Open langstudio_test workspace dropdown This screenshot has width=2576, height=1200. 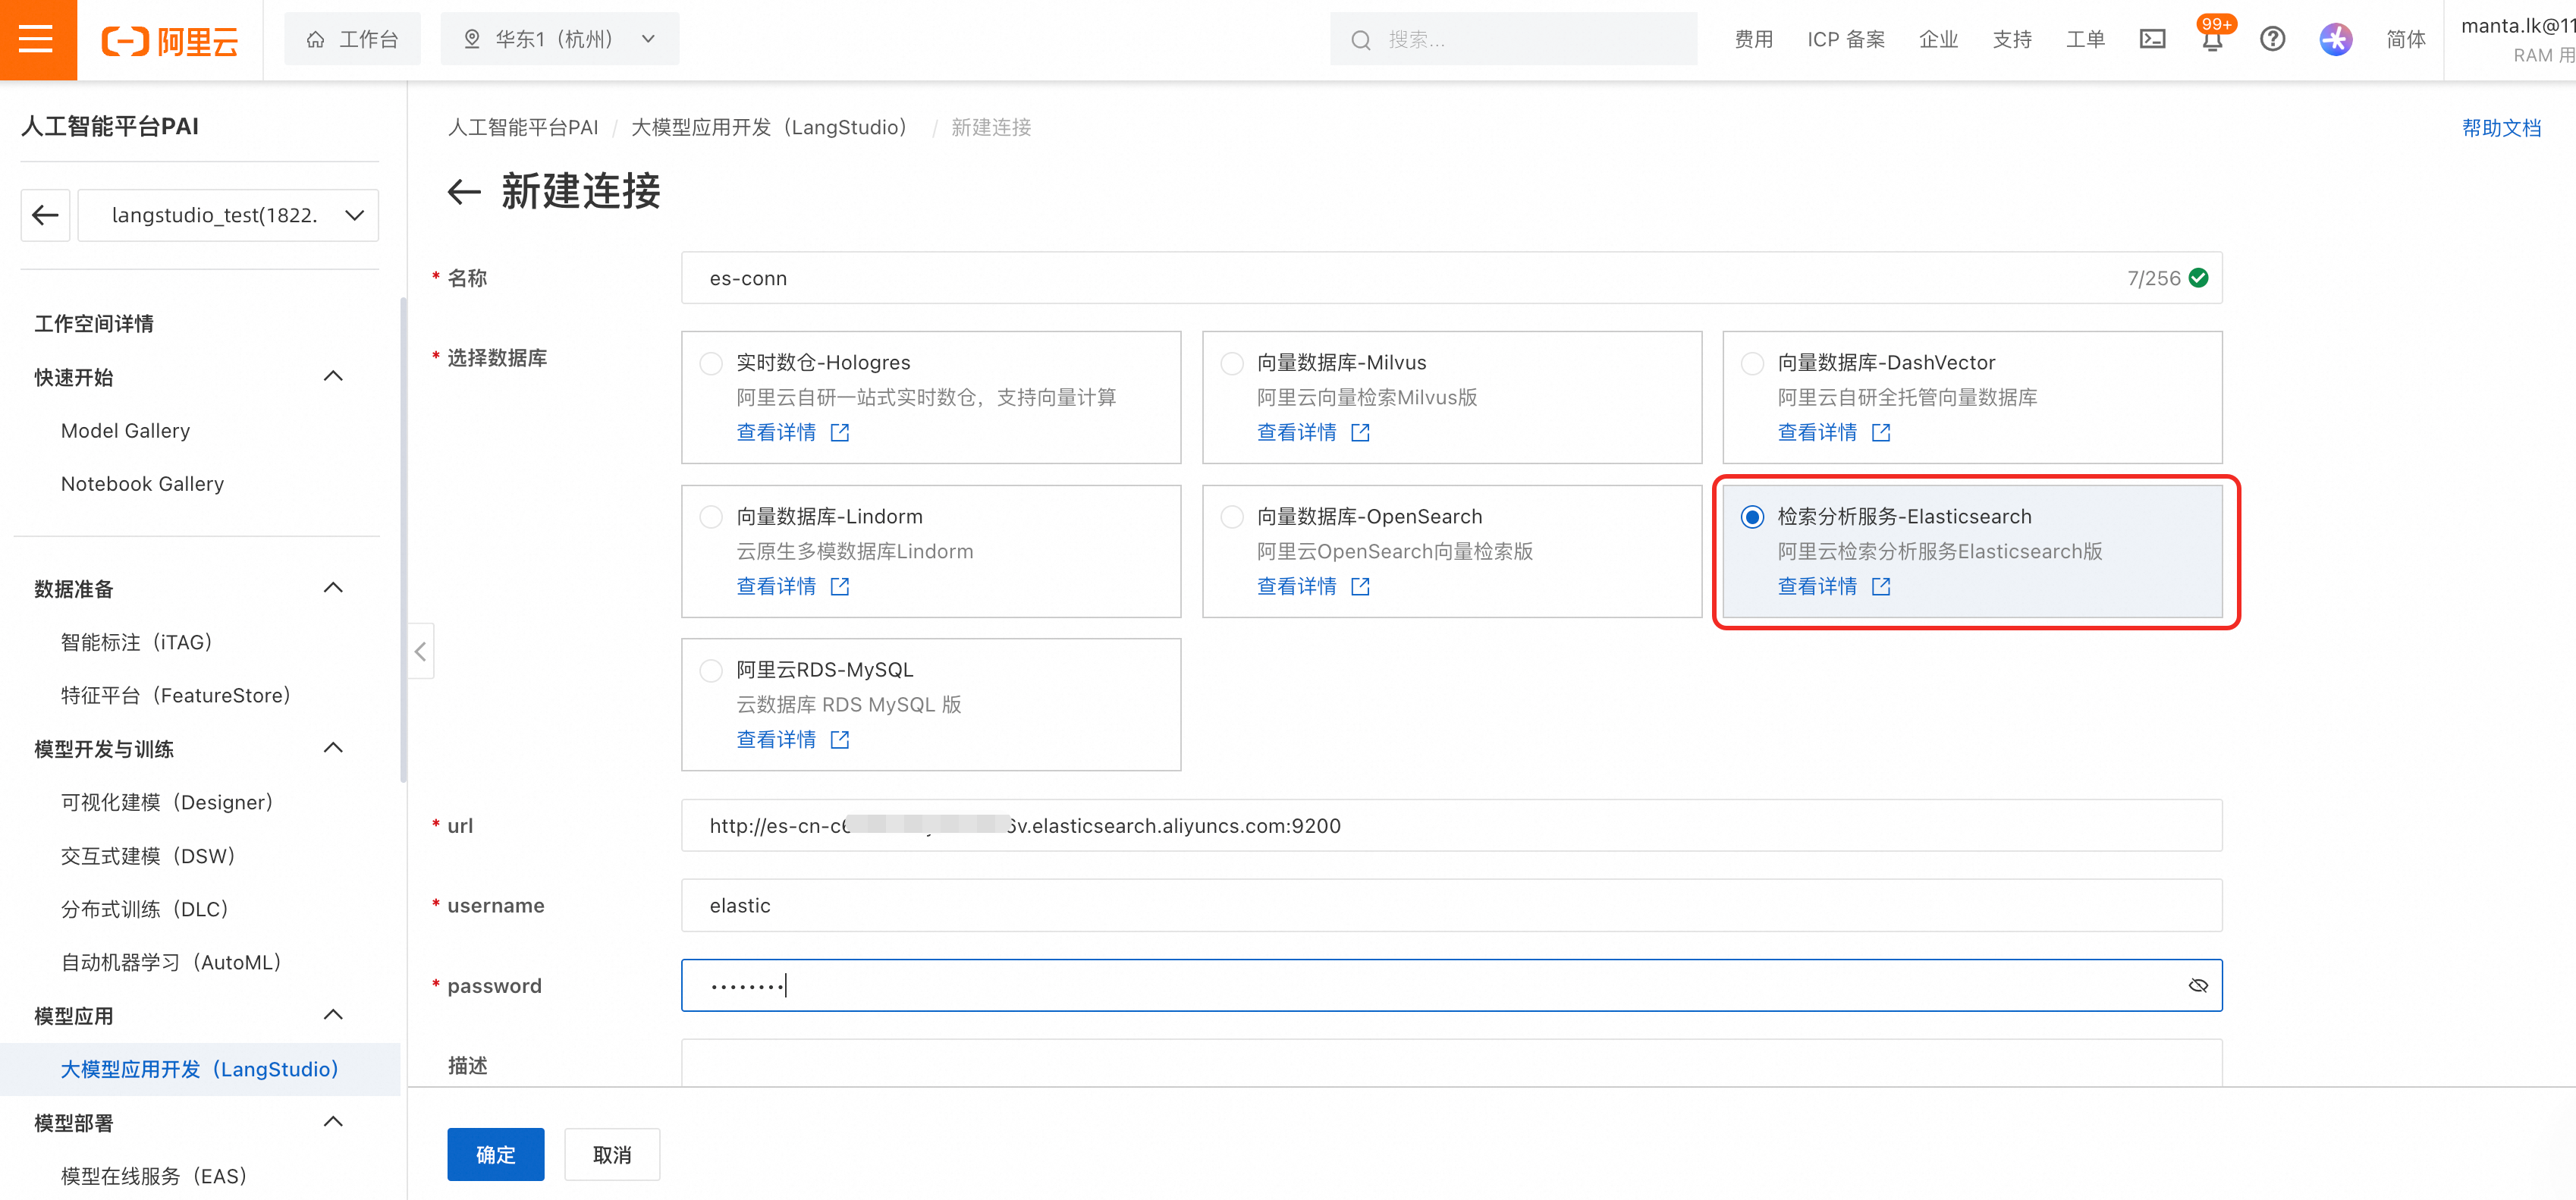[228, 215]
